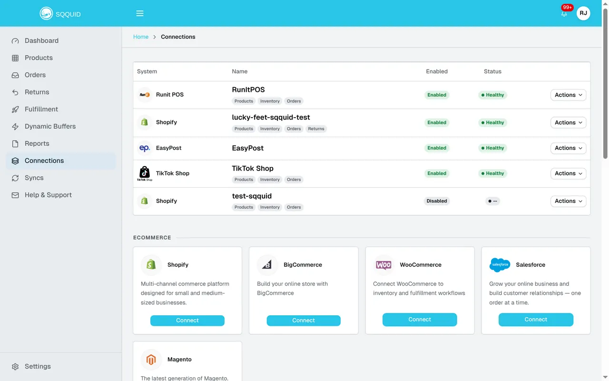This screenshot has width=609, height=381.
Task: Click the Home breadcrumb link
Action: [x=141, y=37]
